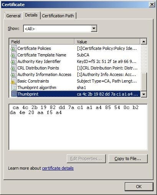Screen dimensions: 157x195
Task: Select the Thumbprint algorithm row
Action: [x=75, y=88]
